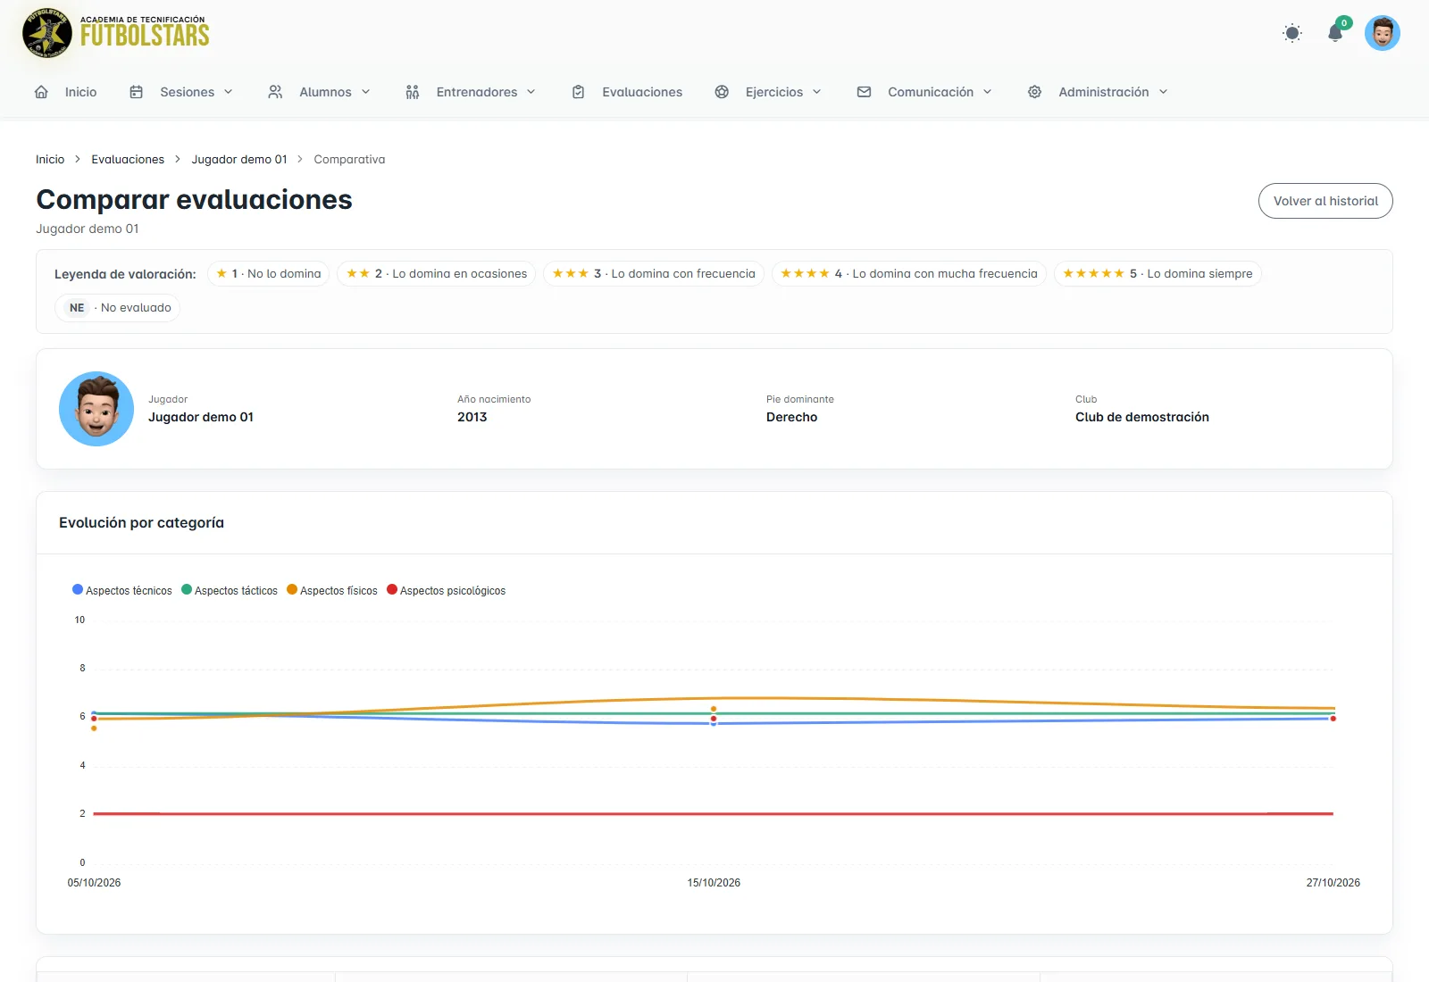Open the Alumnos menu label

pos(325,92)
